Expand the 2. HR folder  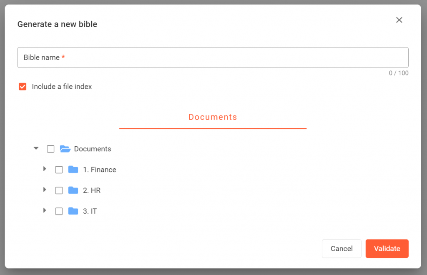pyautogui.click(x=45, y=190)
